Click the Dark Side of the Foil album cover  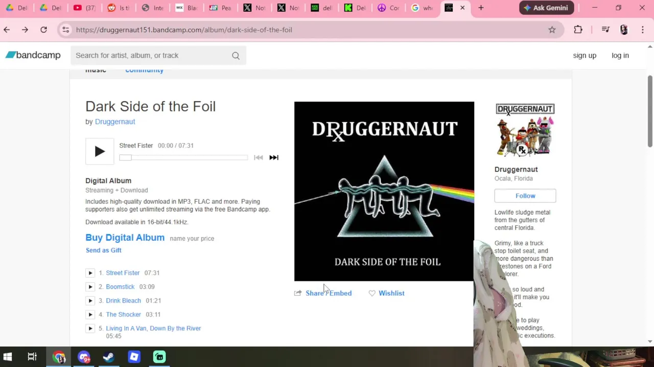(384, 191)
